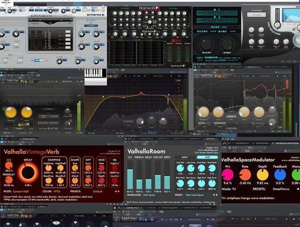Click the Size knob under SHAPE
The height and width of the screenshot is (227, 300).
click(75, 168)
